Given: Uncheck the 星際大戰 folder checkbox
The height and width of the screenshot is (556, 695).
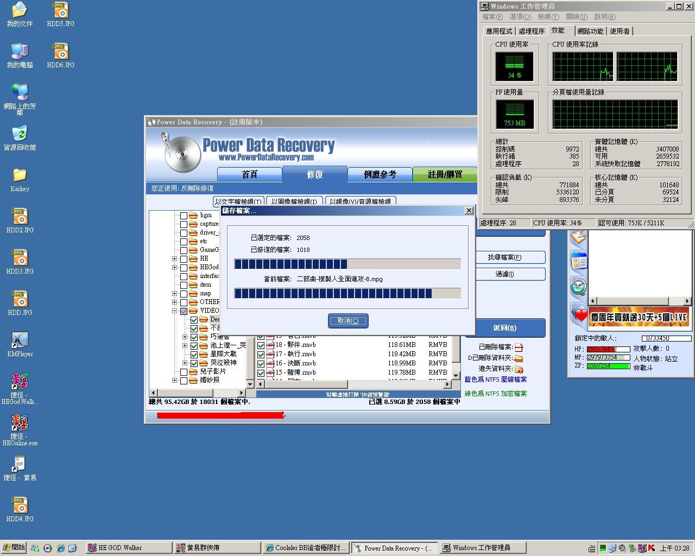Looking at the screenshot, I should [194, 355].
